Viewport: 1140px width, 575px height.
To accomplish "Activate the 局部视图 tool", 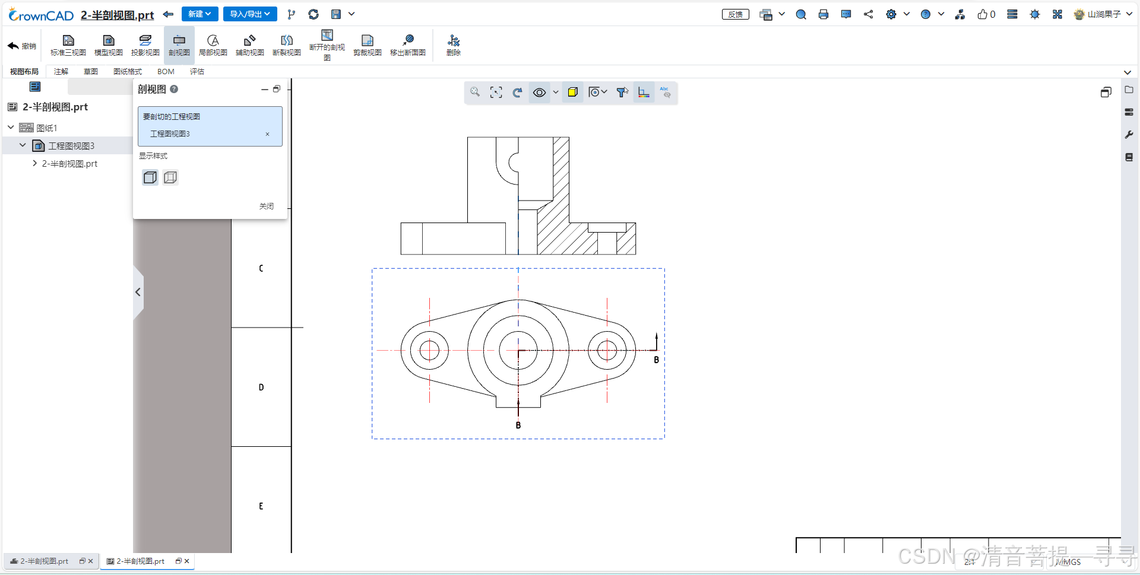I will click(213, 45).
